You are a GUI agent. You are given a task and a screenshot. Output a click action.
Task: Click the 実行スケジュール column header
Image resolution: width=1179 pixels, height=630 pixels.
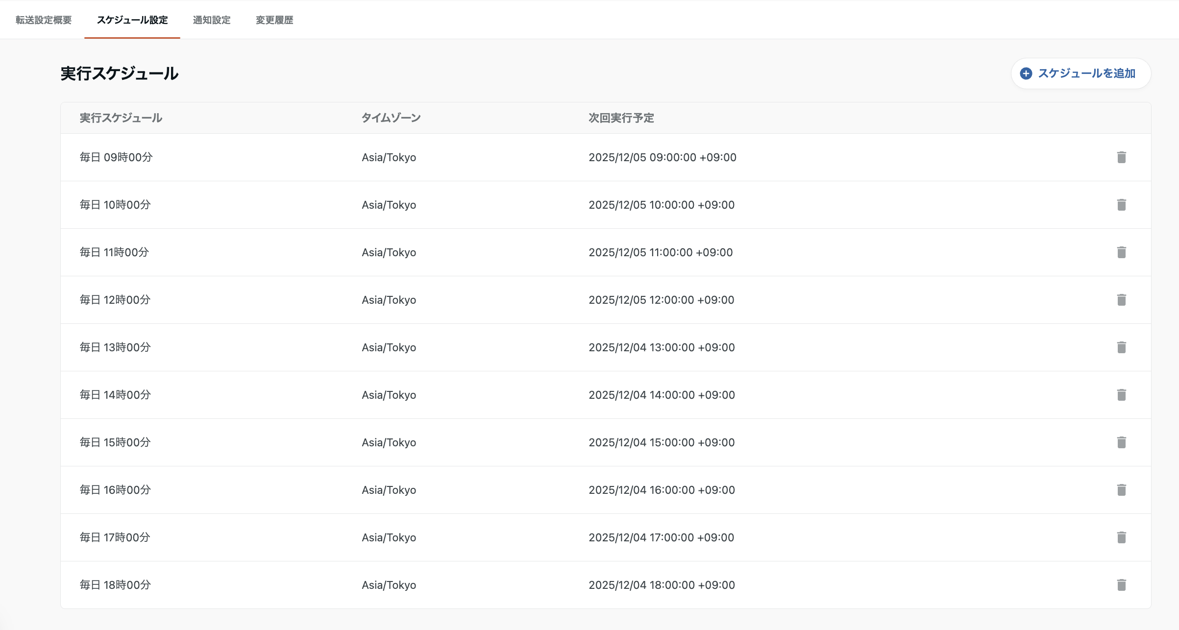click(121, 118)
